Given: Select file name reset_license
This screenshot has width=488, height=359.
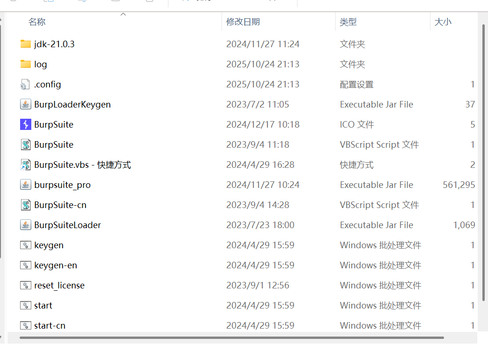Looking at the screenshot, I should [59, 285].
